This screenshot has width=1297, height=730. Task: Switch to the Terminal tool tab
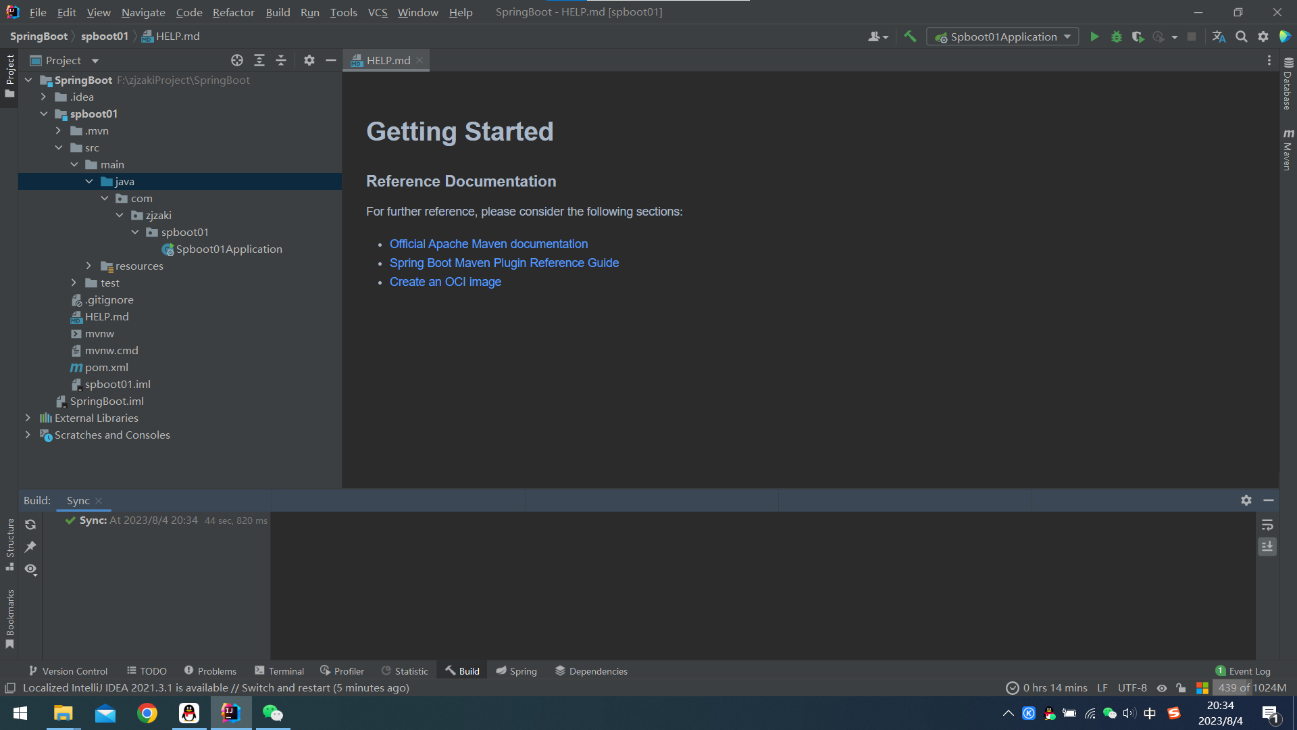(x=280, y=671)
